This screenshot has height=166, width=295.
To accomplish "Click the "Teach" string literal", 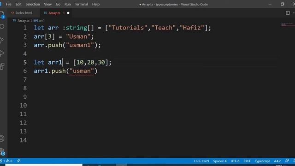I will coord(163,28).
